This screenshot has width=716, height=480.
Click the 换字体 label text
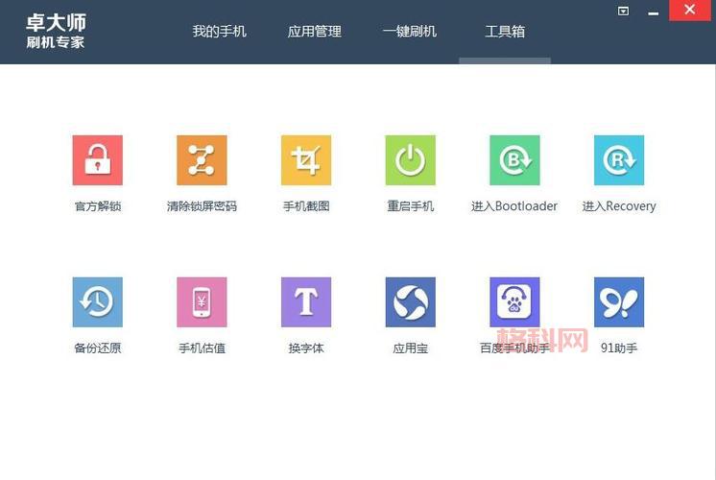(x=306, y=348)
